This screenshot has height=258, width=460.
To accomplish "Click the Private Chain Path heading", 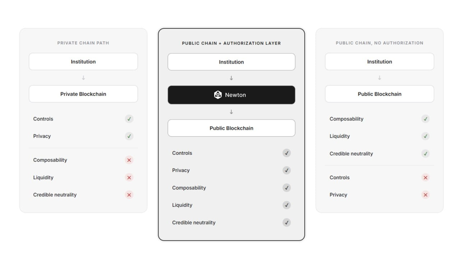I will 83,43.
